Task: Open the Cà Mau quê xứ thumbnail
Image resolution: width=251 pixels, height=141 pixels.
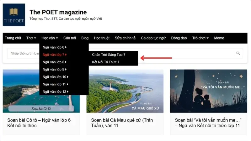Action: click(125, 91)
